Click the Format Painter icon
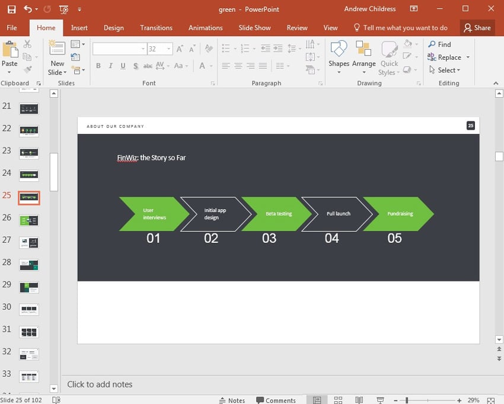This screenshot has height=404, width=504. point(27,69)
